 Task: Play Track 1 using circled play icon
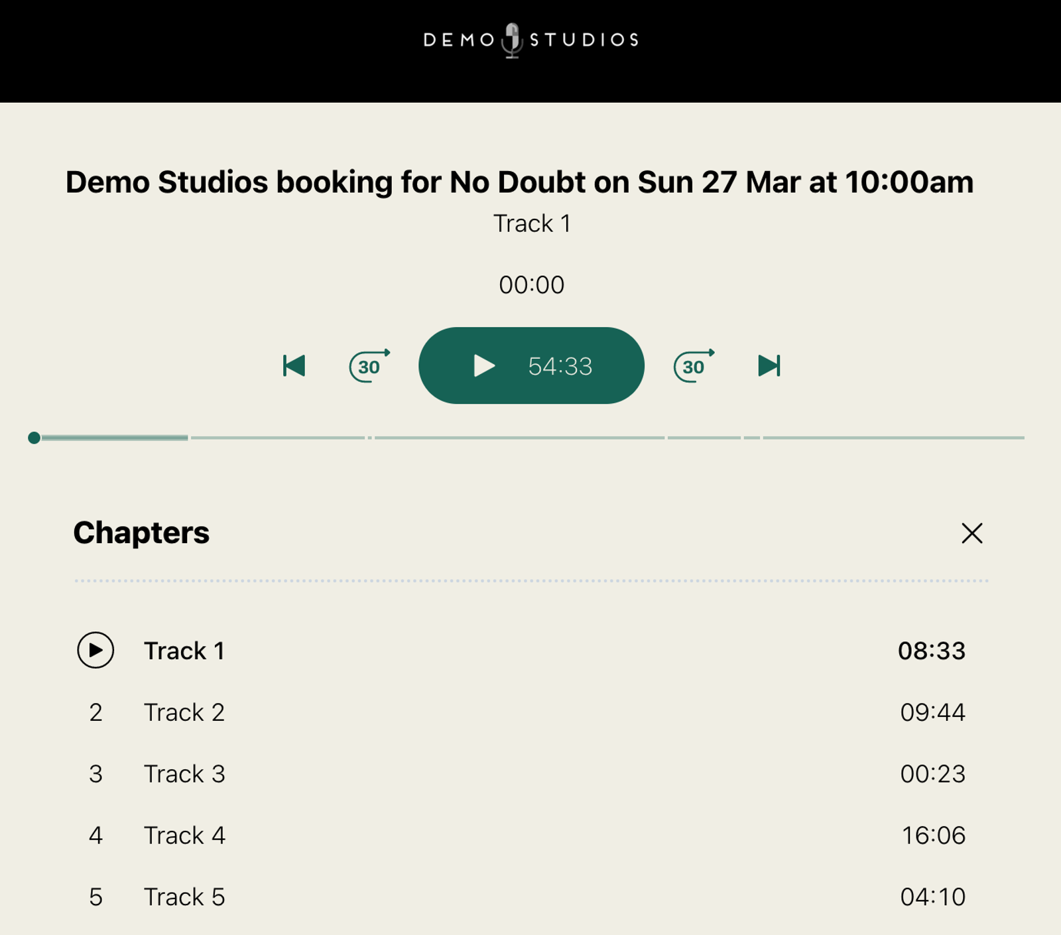95,650
